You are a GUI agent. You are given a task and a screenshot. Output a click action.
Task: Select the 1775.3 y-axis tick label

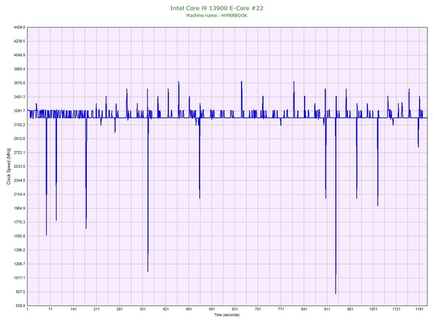point(19,222)
